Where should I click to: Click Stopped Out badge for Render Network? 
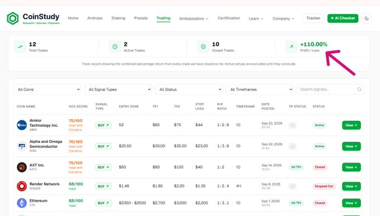324,186
